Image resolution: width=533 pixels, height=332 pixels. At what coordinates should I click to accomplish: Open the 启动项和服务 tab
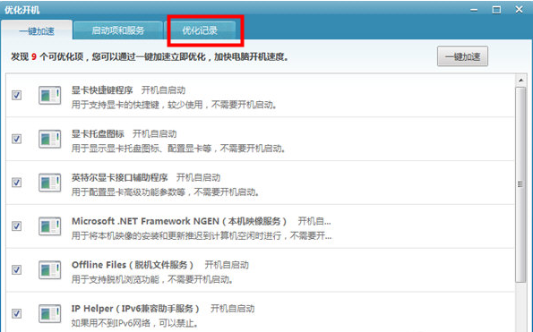[118, 30]
